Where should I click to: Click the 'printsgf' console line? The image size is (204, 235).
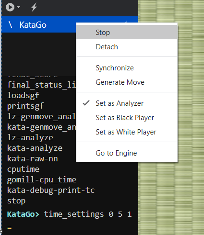click(25, 106)
